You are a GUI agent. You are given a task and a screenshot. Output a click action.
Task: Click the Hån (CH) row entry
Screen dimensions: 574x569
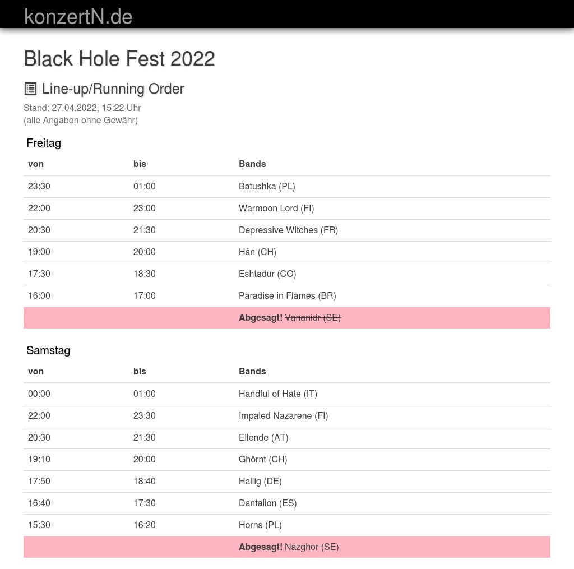(x=257, y=252)
